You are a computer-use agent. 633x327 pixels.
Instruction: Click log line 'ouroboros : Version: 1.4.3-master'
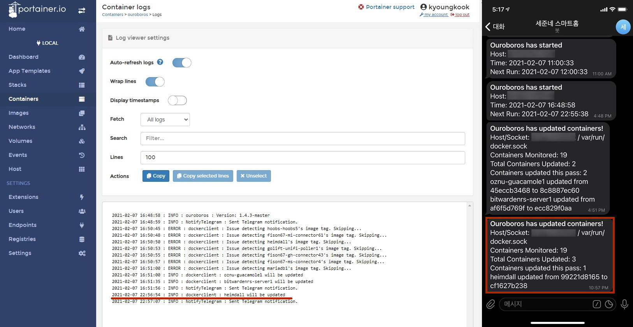(191, 215)
